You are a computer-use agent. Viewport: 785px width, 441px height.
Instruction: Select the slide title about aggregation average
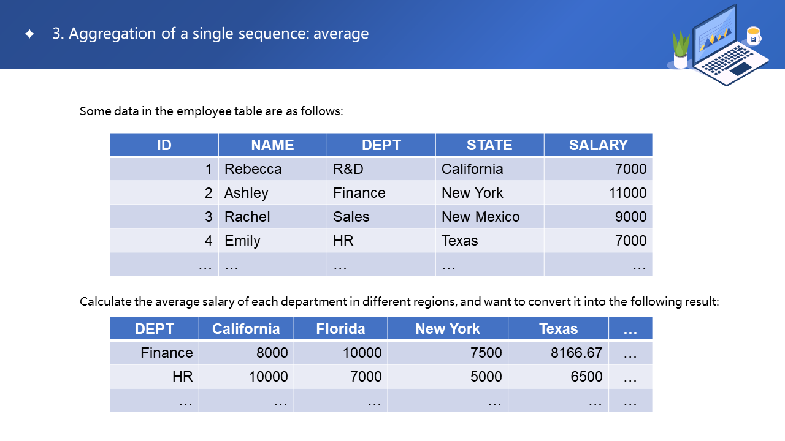pos(210,34)
